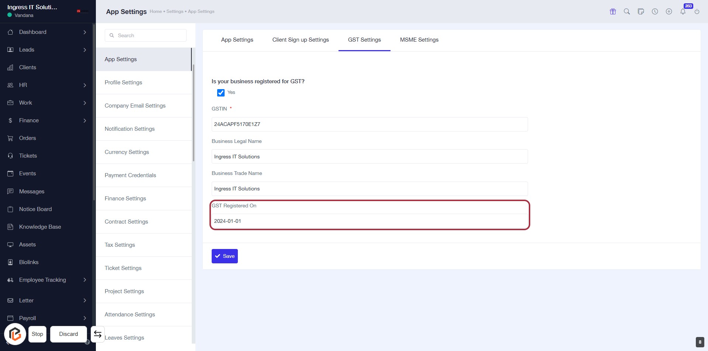Click the GST Registered On date field

click(369, 221)
